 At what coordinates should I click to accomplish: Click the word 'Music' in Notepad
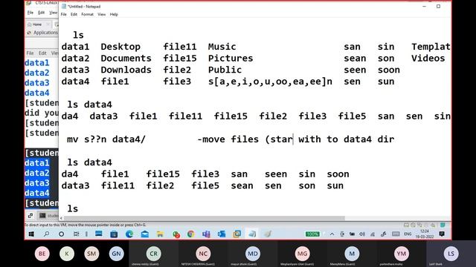coord(222,47)
